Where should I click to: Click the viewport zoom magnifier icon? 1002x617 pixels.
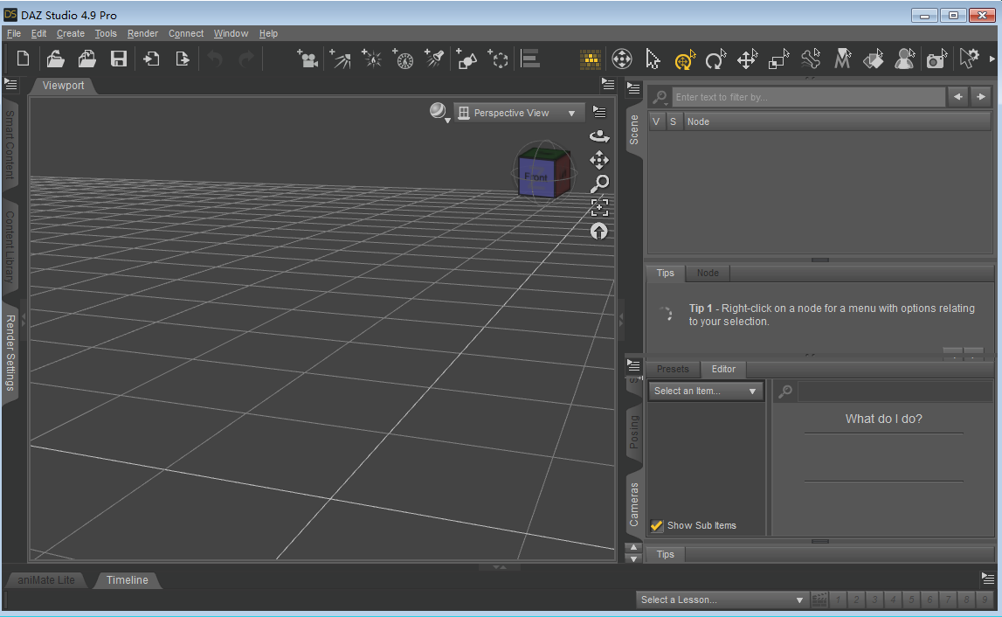point(598,184)
